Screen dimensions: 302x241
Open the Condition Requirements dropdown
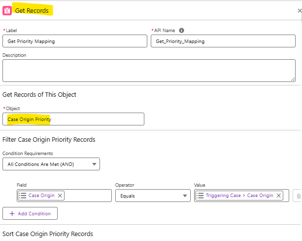[x=51, y=164]
